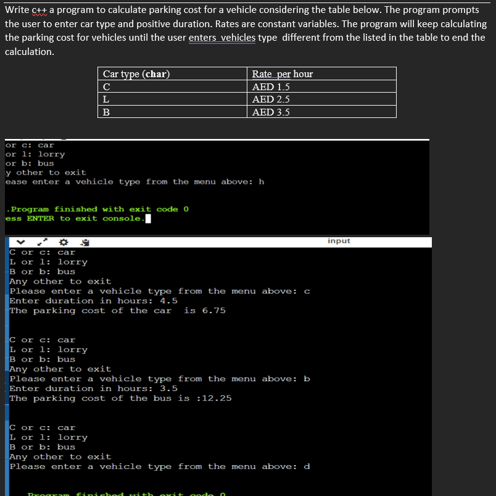The height and width of the screenshot is (496, 496).
Task: Click the underlined word 'c++'
Action: (39, 10)
